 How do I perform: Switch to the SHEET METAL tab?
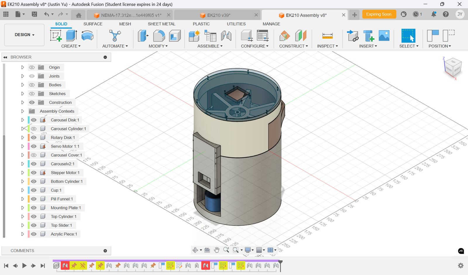click(161, 24)
